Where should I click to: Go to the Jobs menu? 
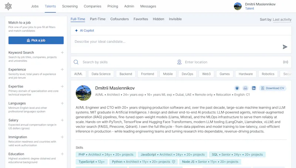[x=35, y=6]
